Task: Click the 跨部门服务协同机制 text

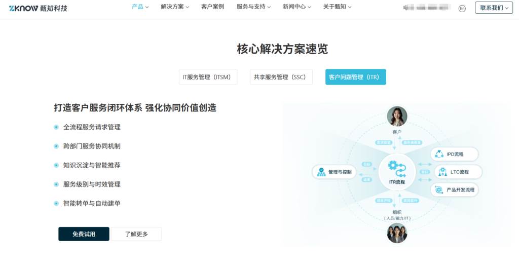Action: pos(92,146)
